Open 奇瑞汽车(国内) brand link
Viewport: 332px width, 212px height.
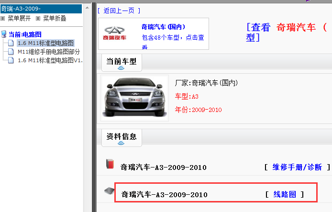[x=163, y=27]
